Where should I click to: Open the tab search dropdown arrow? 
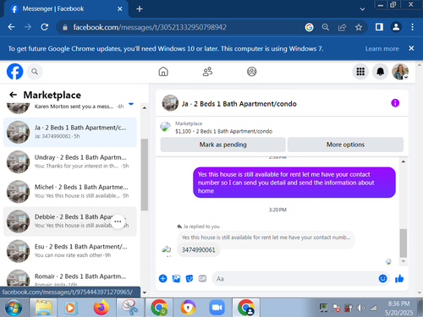362,9
